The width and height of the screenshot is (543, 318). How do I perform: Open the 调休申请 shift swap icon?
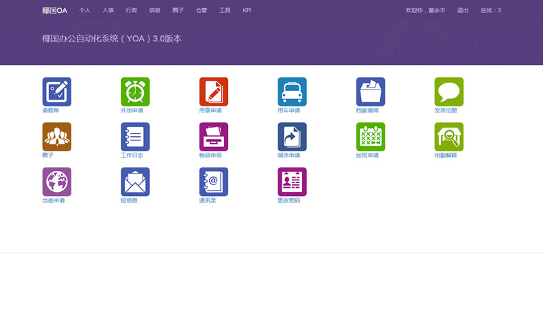[x=292, y=136]
